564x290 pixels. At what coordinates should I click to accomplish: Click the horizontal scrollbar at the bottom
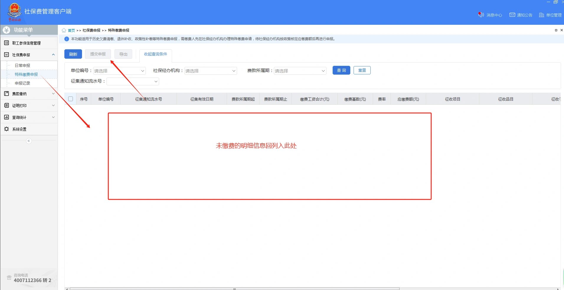pyautogui.click(x=234, y=289)
